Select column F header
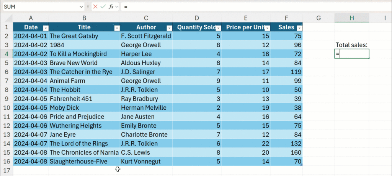 [286, 18]
